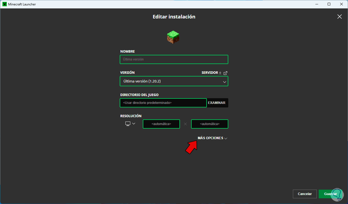
Task: Click the DIRECTORIO DEL JUEGO label
Action: tap(139, 95)
